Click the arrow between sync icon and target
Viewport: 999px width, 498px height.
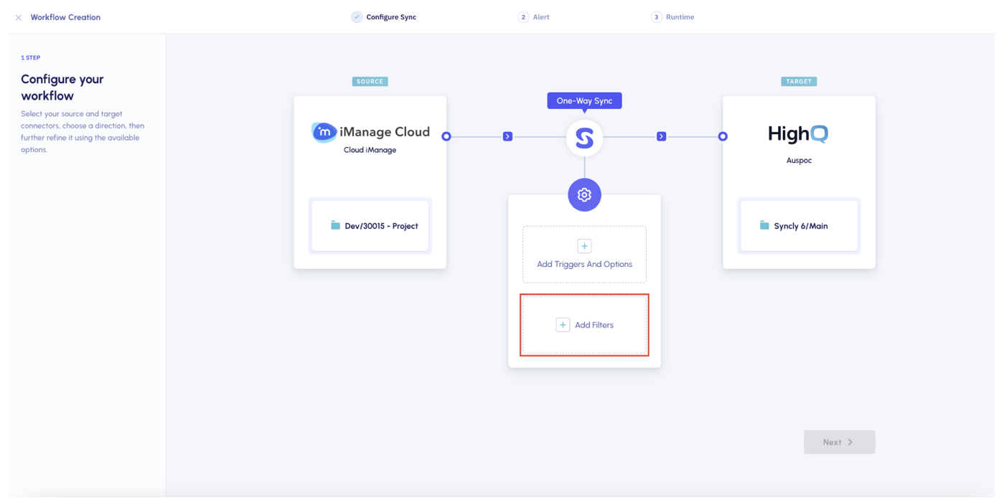coord(662,136)
